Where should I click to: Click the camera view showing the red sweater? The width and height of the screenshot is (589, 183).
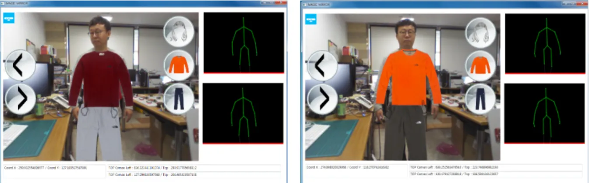tap(101, 86)
